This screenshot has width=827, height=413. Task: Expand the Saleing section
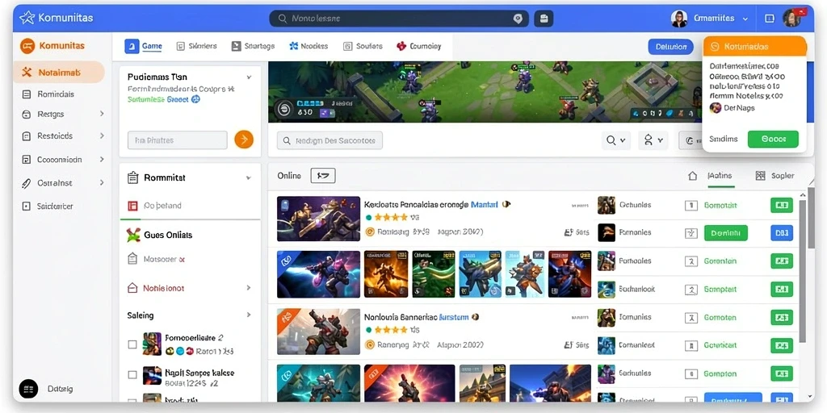249,315
